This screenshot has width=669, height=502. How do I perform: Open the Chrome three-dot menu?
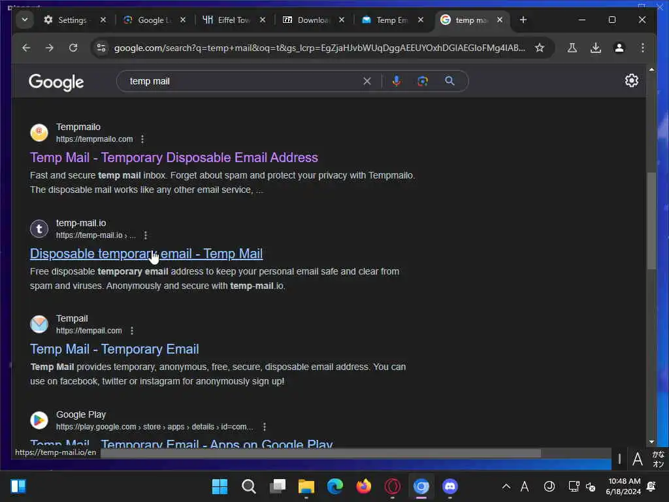click(643, 48)
